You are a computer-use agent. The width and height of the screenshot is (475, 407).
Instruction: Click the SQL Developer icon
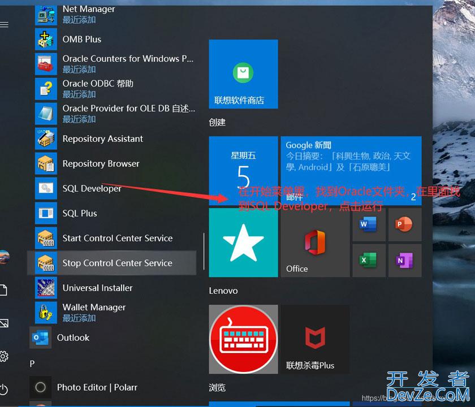point(46,188)
